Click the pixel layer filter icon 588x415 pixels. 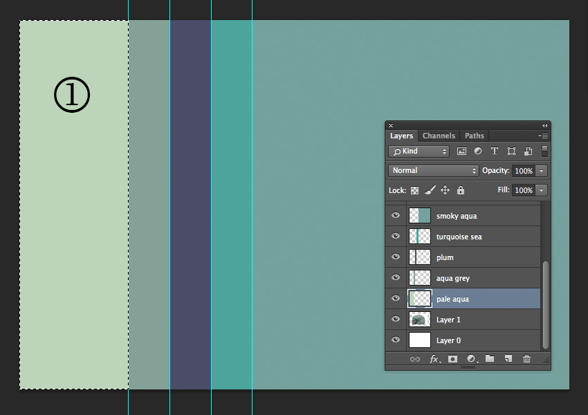click(x=461, y=151)
